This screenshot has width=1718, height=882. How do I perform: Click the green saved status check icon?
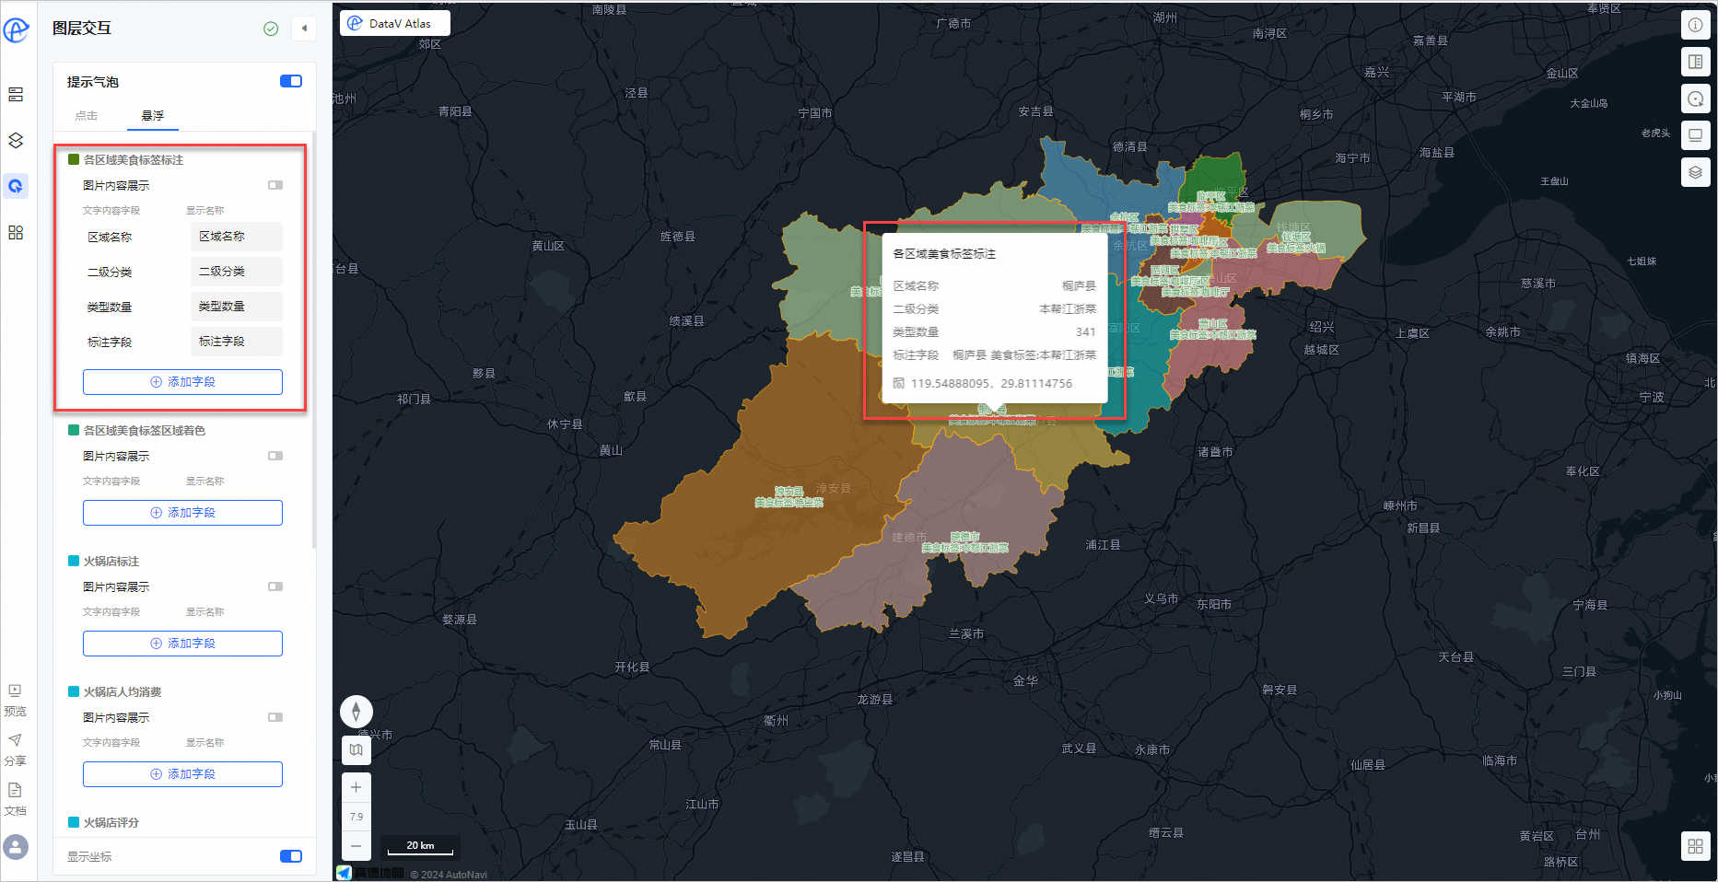pos(271,29)
